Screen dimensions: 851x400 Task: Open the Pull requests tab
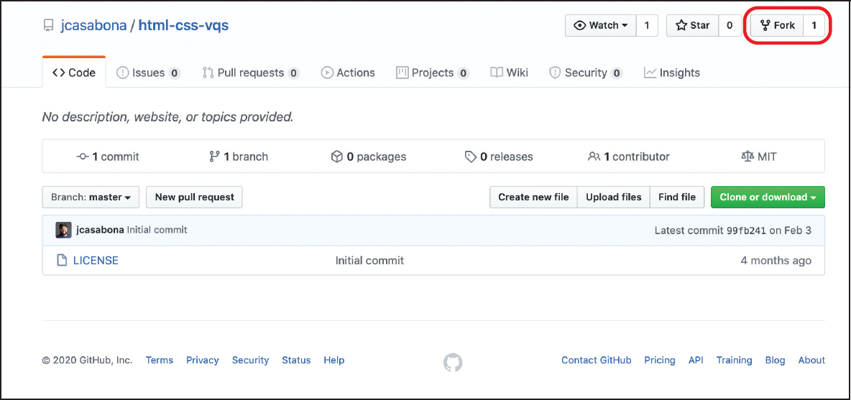251,73
